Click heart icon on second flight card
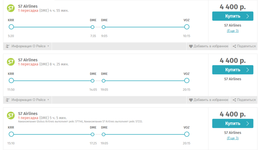258x150 pixels. pyautogui.click(x=191, y=100)
